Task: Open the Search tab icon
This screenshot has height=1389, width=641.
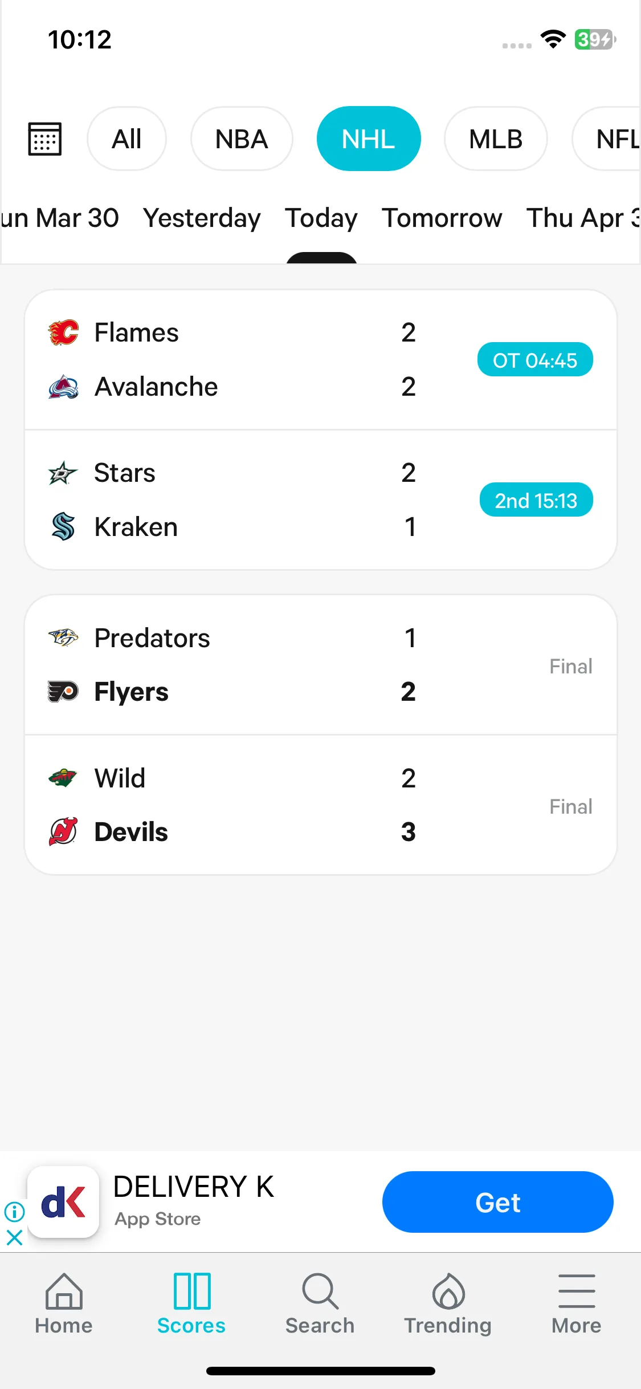Action: (x=320, y=1291)
